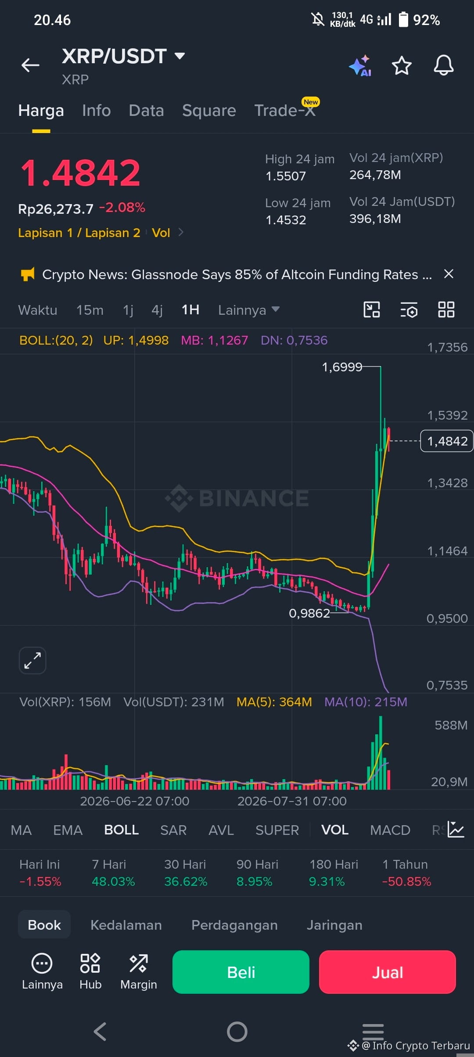Open Margin trading icon
Image resolution: width=474 pixels, height=1057 pixels.
click(x=139, y=972)
